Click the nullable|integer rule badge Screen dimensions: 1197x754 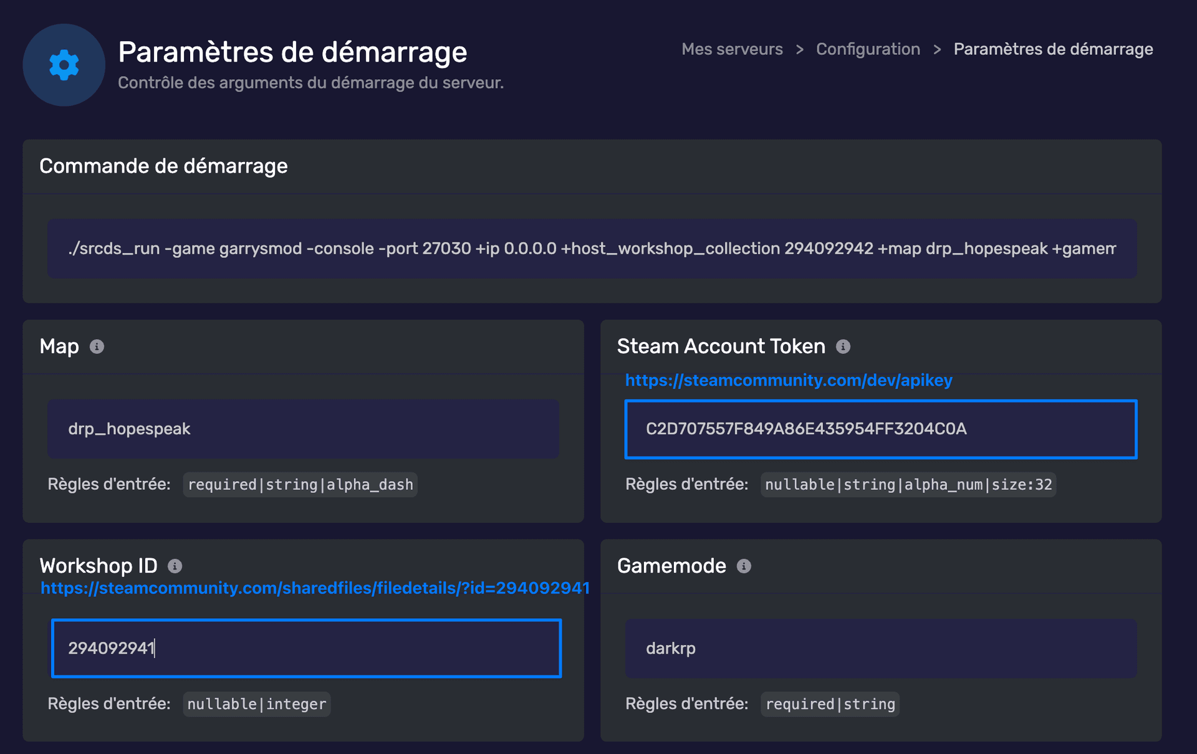[256, 704]
